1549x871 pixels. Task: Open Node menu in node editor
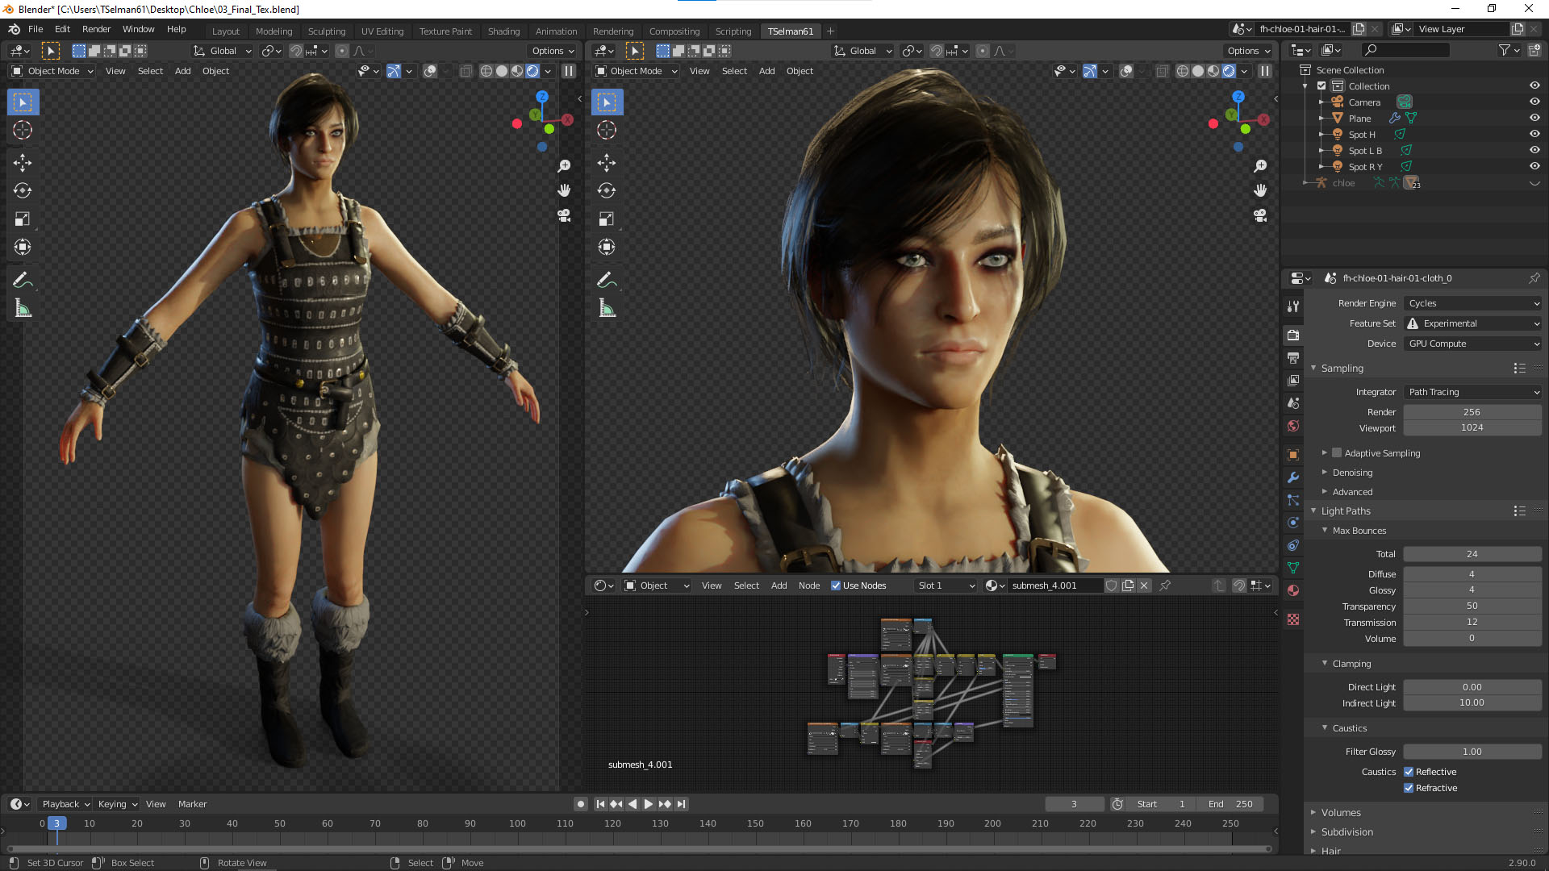coord(809,586)
